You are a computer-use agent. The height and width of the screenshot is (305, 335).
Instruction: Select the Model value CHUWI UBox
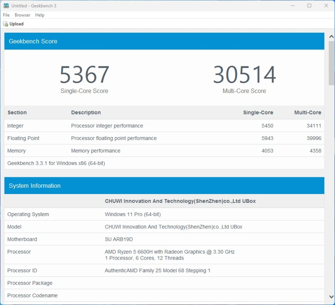pos(174,227)
